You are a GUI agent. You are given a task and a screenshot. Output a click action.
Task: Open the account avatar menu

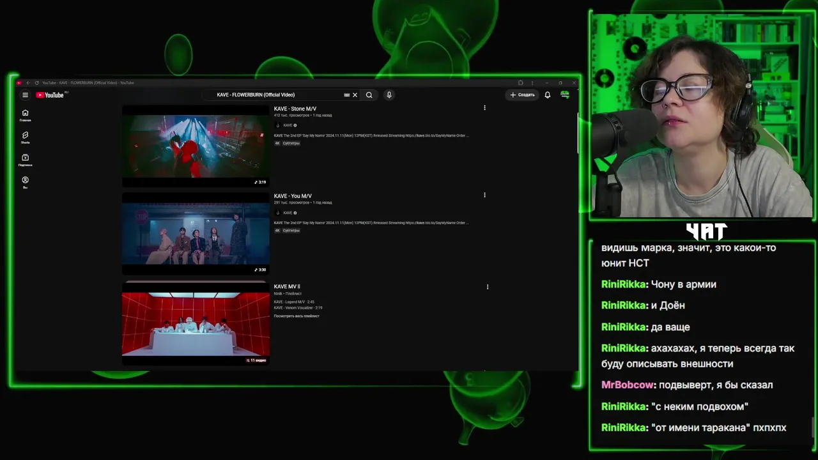[565, 95]
